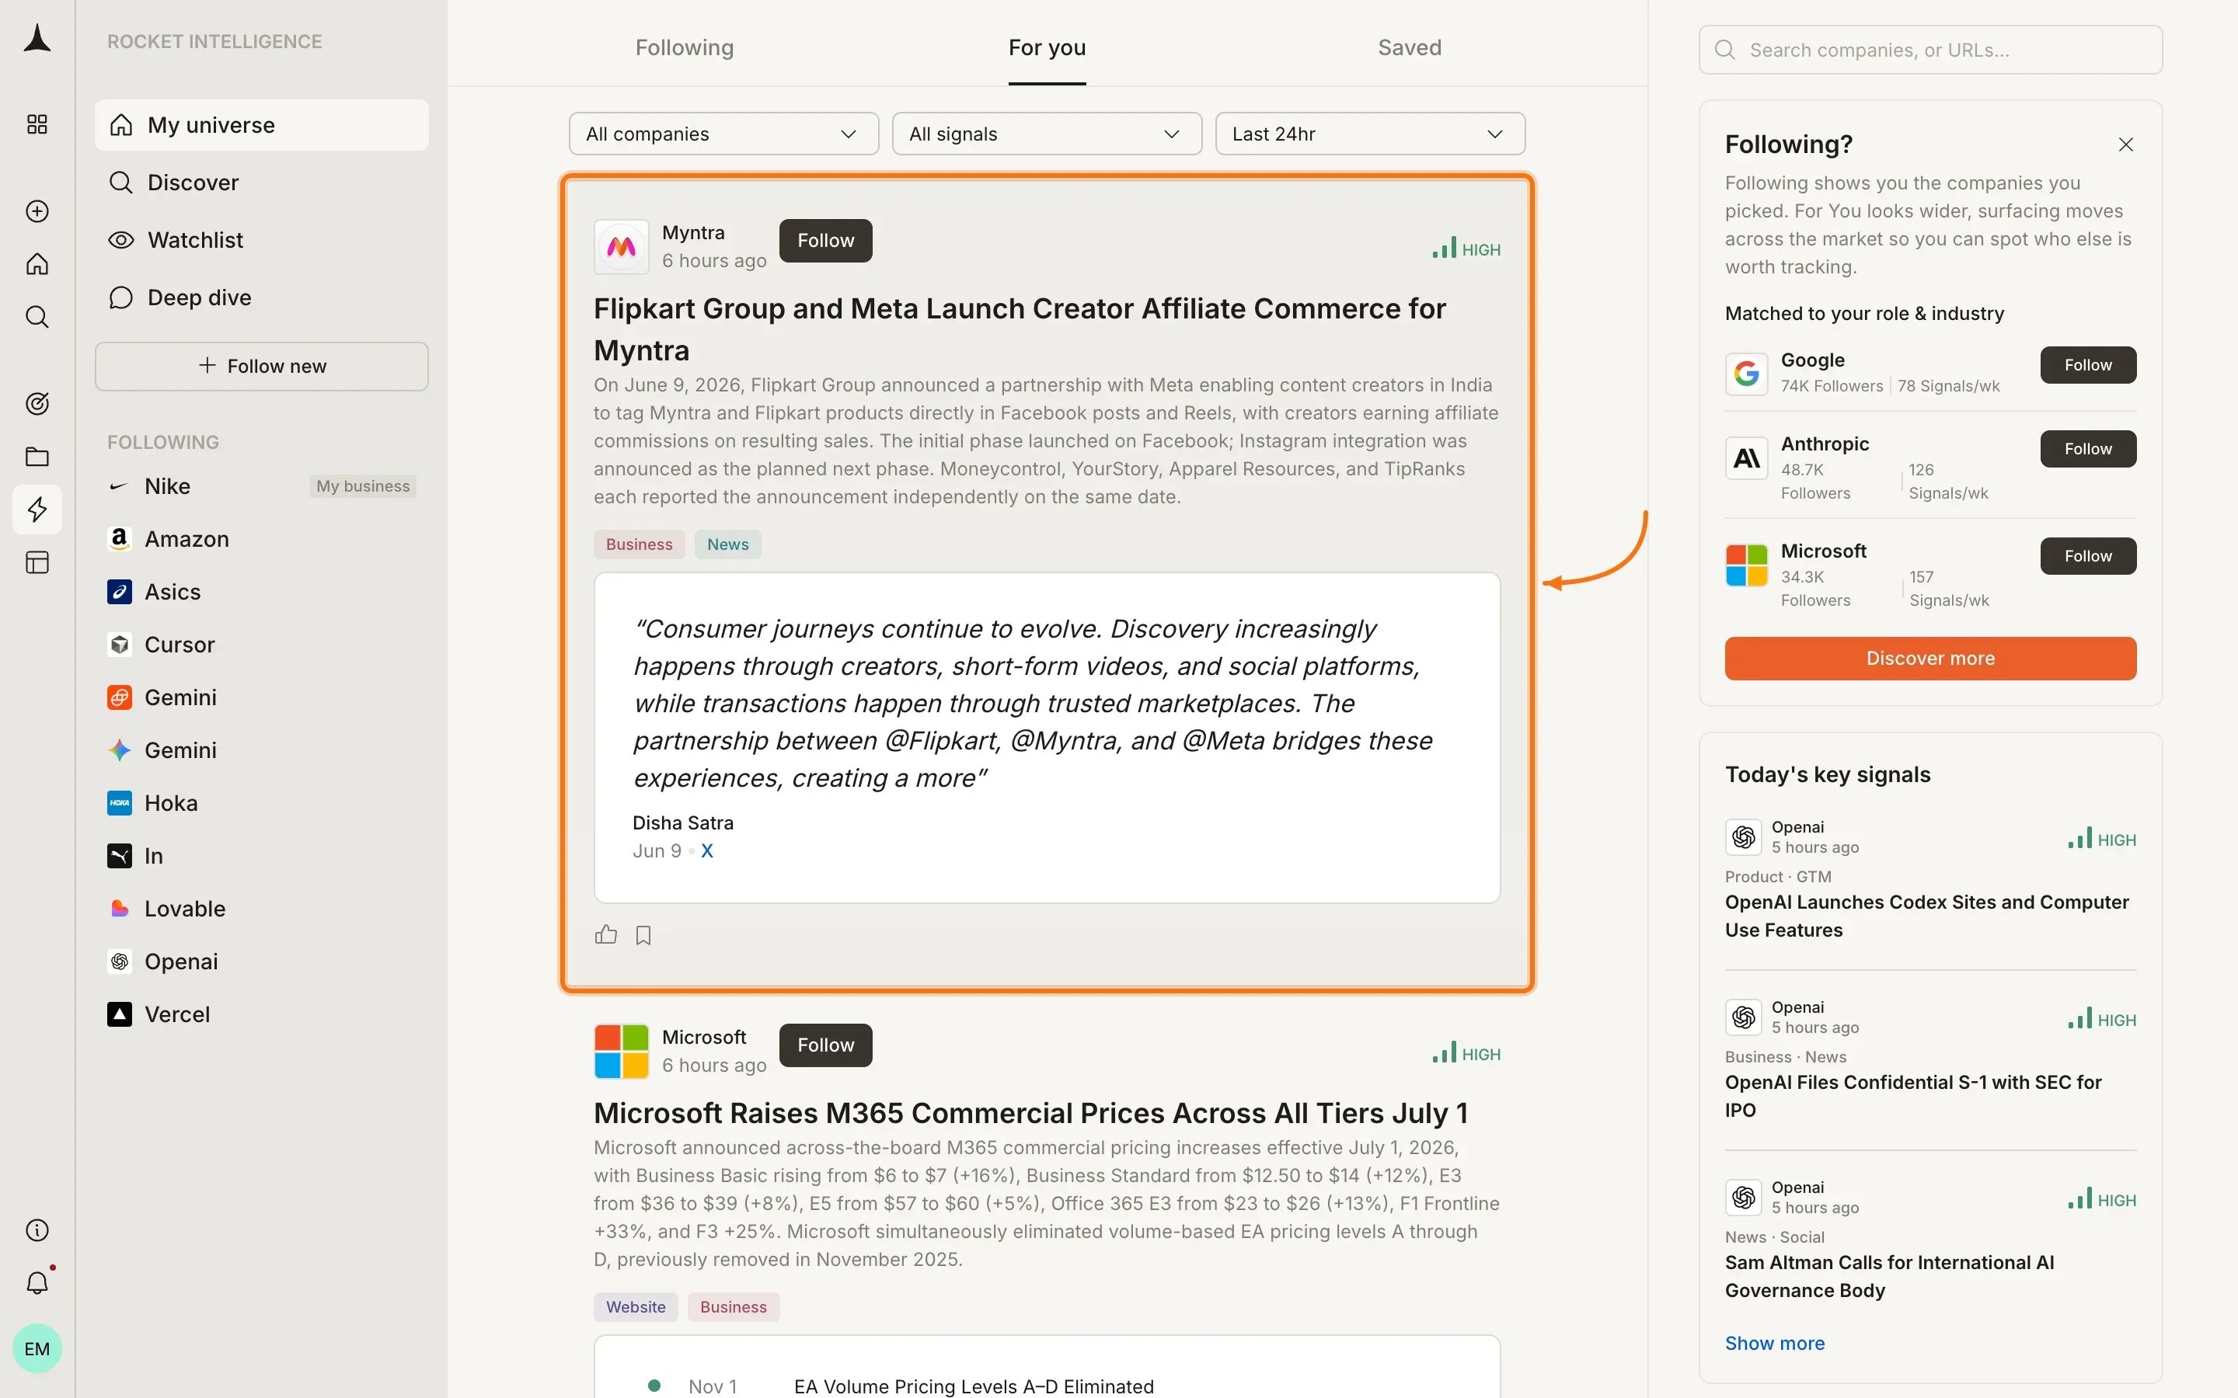Viewport: 2238px width, 1398px height.
Task: Click the Microsoft logo in feed post
Action: (622, 1052)
